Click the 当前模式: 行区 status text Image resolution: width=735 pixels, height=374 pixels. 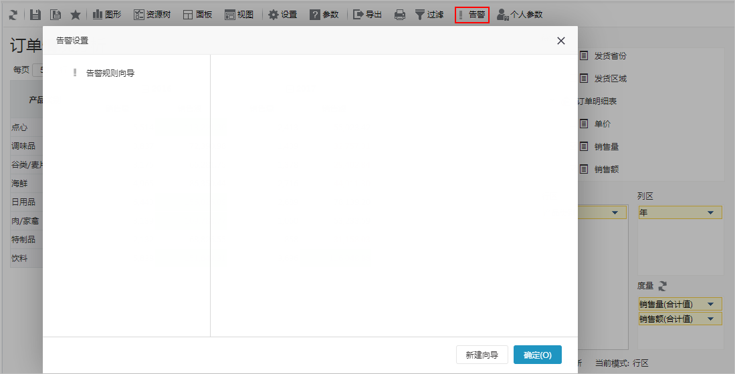pos(622,363)
